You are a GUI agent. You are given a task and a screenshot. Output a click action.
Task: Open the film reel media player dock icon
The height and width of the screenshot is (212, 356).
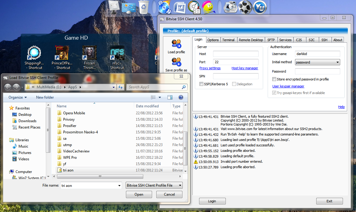(x=245, y=7)
